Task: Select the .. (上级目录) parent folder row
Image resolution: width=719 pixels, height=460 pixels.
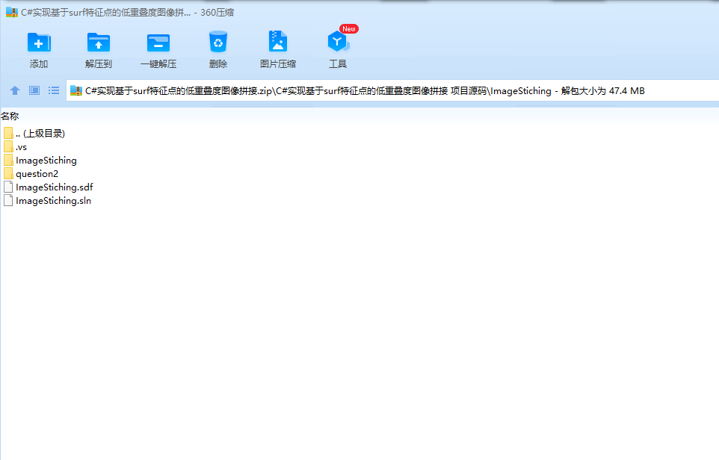Action: pyautogui.click(x=34, y=134)
